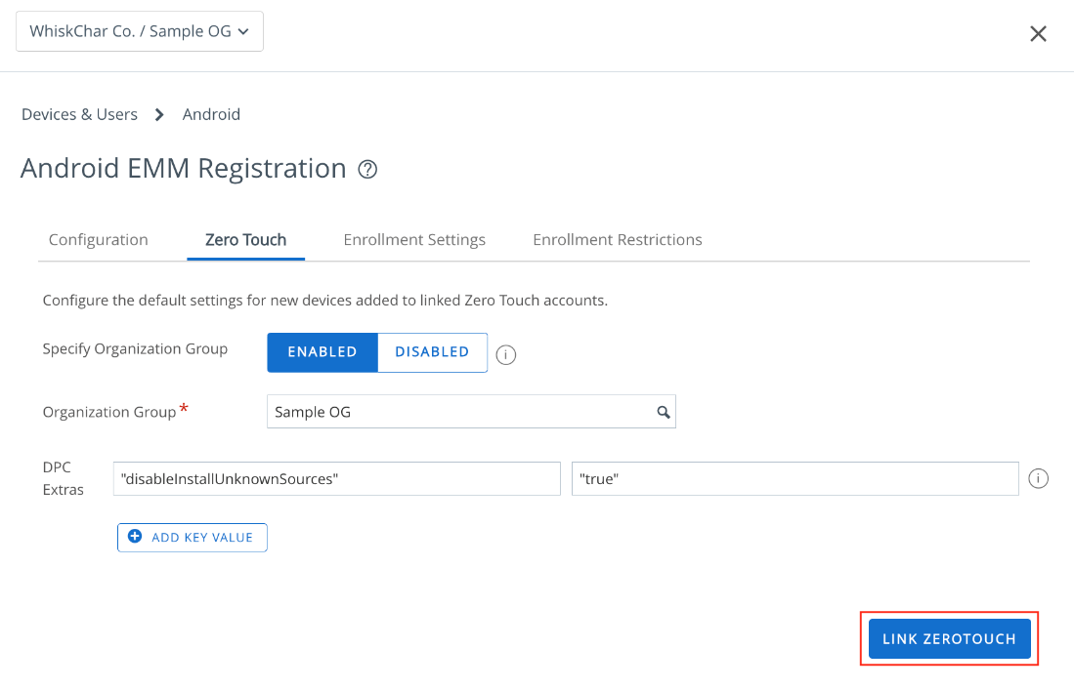Image resolution: width=1074 pixels, height=689 pixels.
Task: Navigate to Devices & Users breadcrumb
Action: click(79, 115)
